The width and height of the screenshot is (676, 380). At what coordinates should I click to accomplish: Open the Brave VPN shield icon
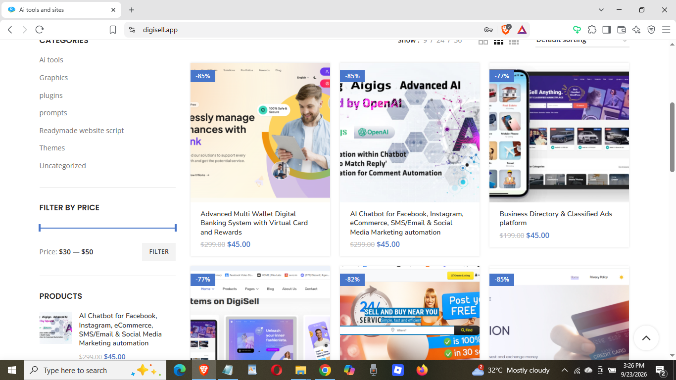pos(651,30)
